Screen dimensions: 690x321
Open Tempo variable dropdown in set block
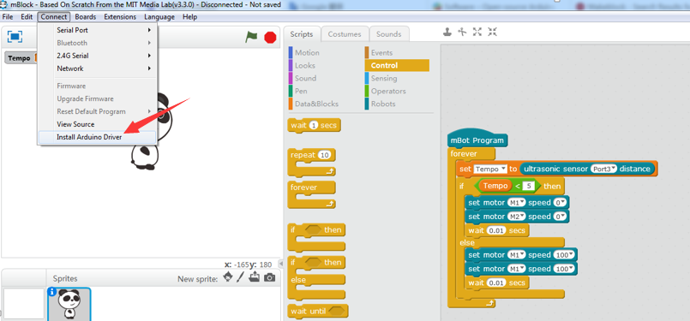point(490,169)
